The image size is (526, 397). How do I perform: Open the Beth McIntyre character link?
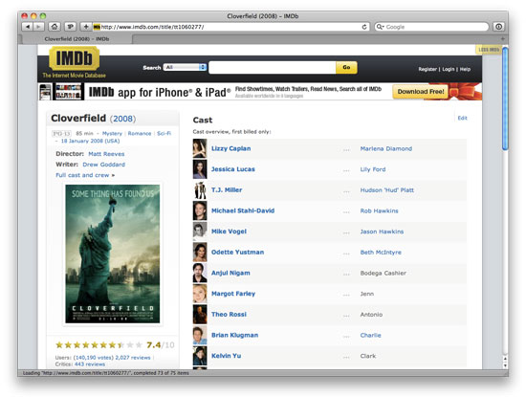381,253
